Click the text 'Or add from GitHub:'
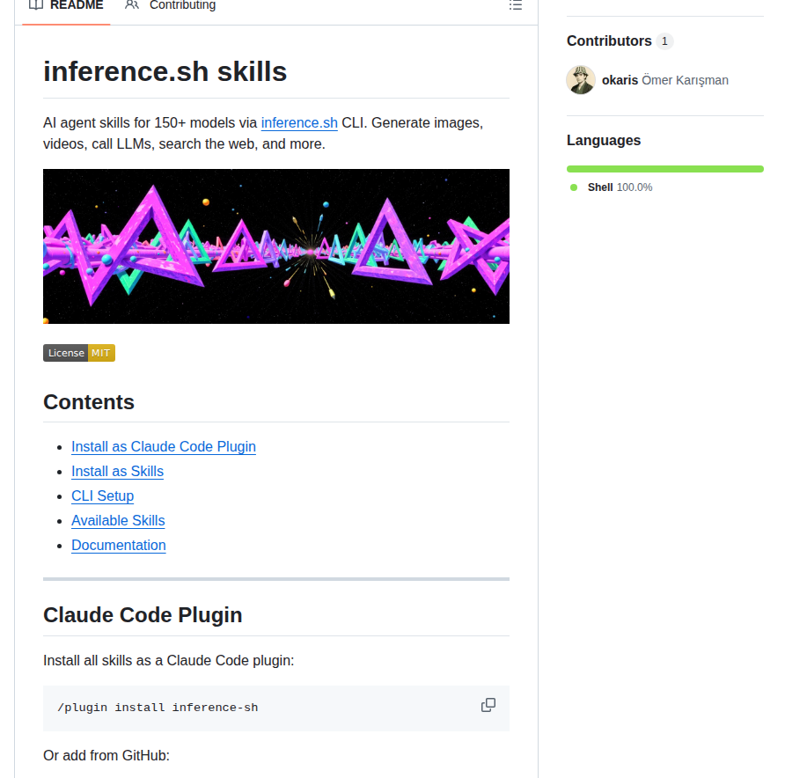This screenshot has width=785, height=778. coord(106,755)
